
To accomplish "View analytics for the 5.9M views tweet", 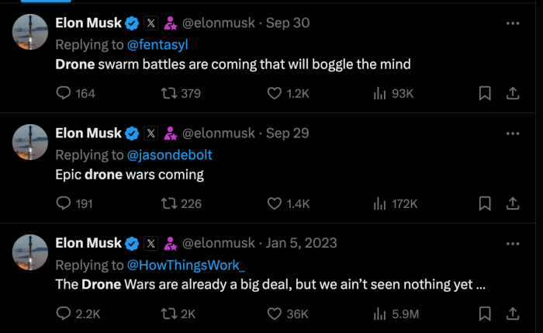I will pos(380,314).
